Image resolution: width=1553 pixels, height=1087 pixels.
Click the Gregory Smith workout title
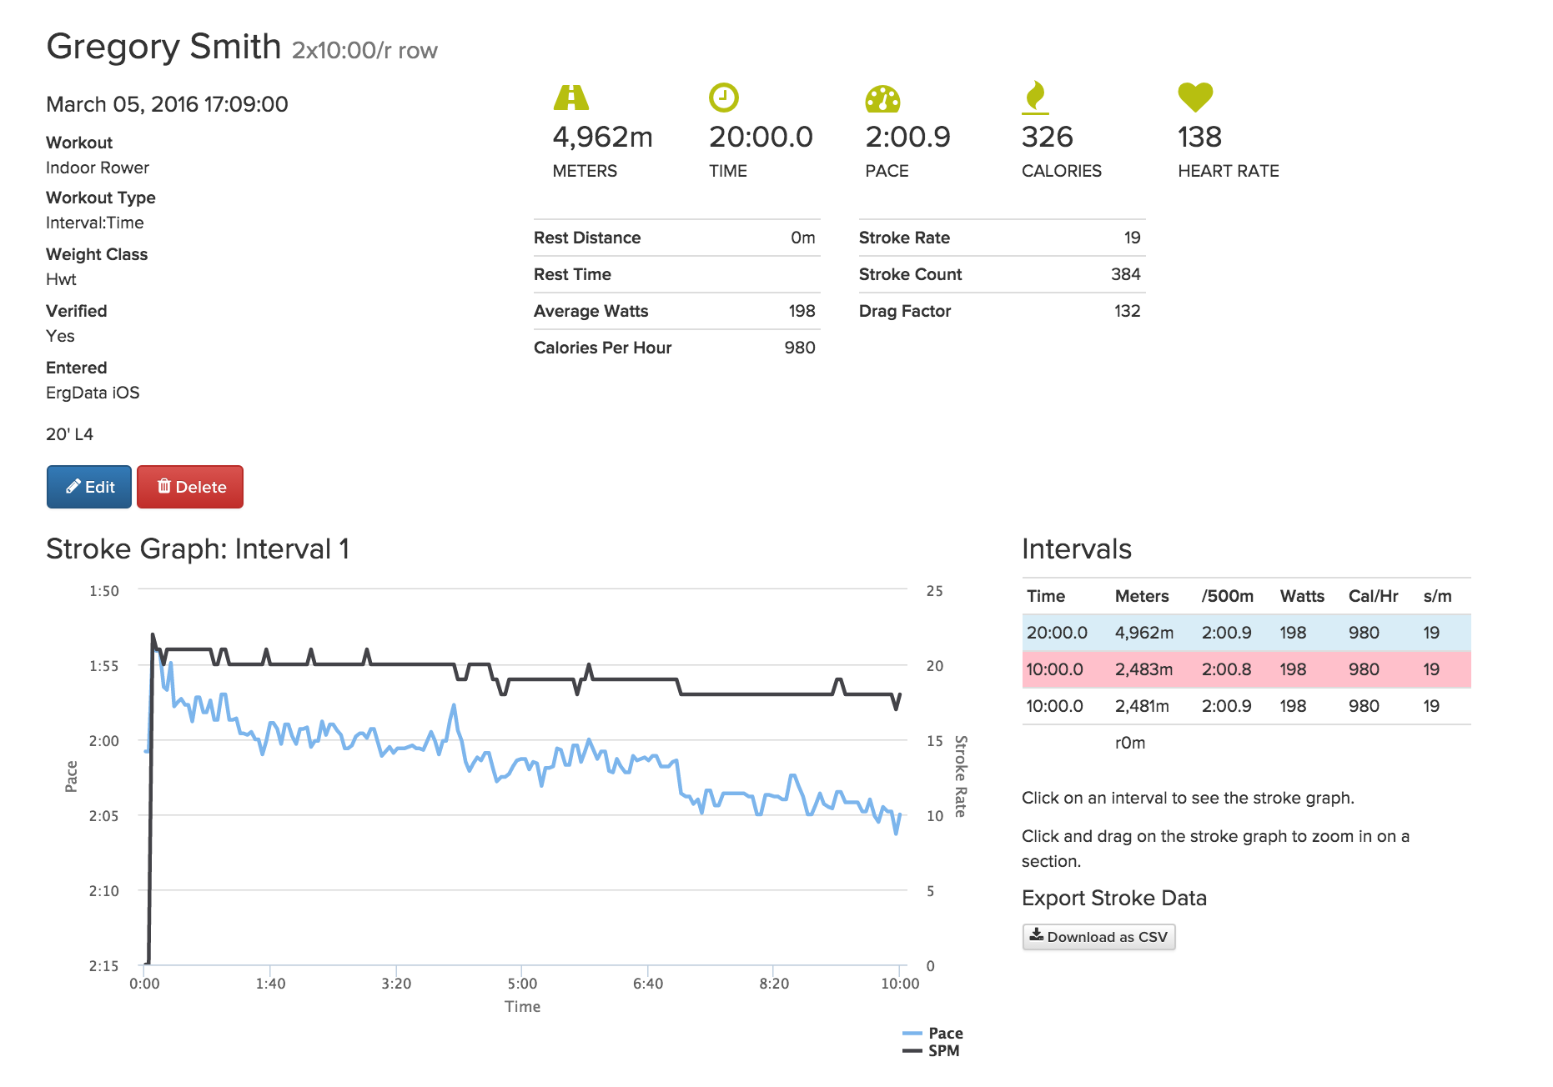[x=163, y=47]
